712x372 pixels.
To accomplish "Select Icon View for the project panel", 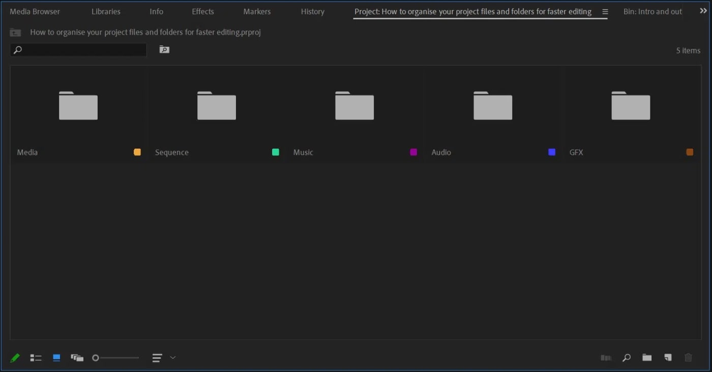I will [56, 358].
